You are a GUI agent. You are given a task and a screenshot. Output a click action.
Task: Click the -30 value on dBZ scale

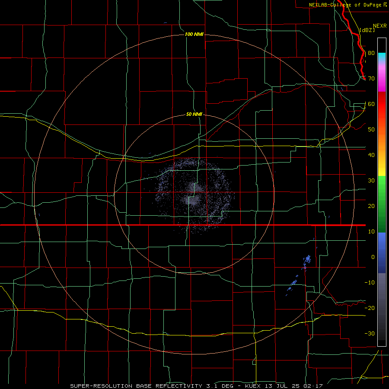pyautogui.click(x=370, y=333)
